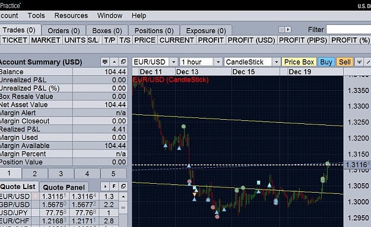Sort trades by the CURRENT column
The image size is (371, 227).
click(x=177, y=40)
